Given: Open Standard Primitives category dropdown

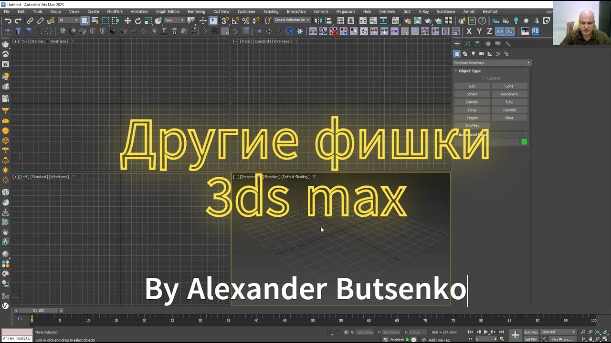Looking at the screenshot, I should (x=492, y=63).
